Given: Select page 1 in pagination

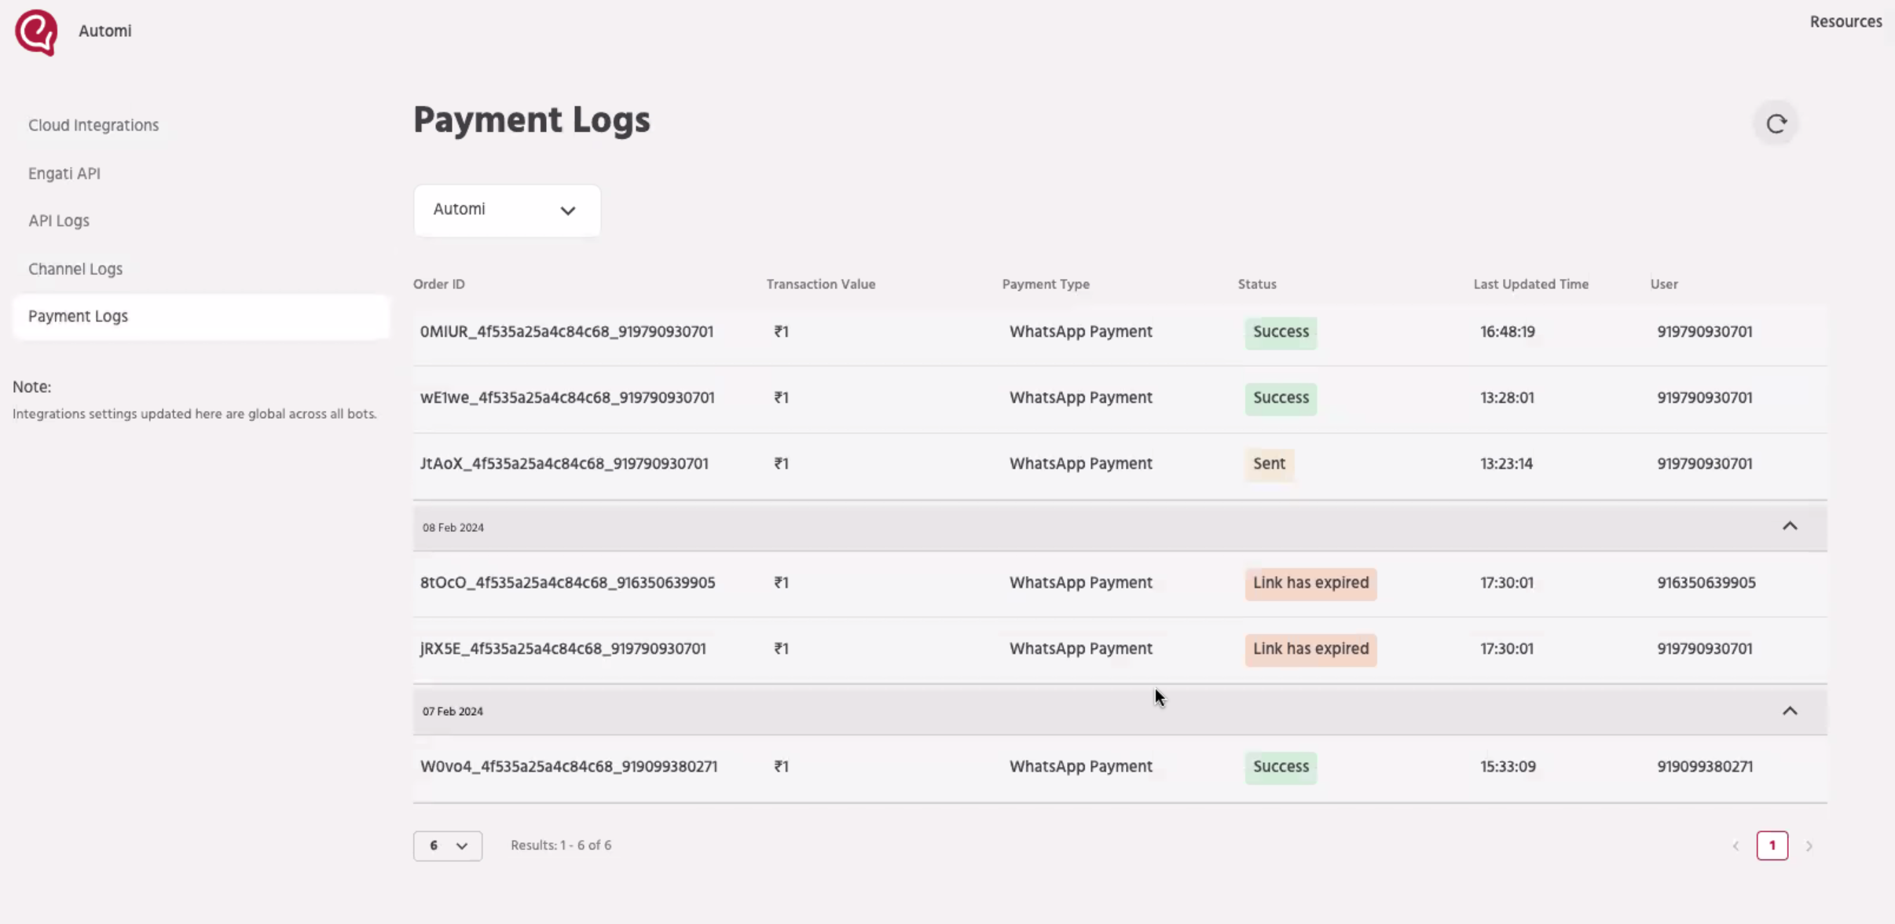Looking at the screenshot, I should pyautogui.click(x=1772, y=845).
